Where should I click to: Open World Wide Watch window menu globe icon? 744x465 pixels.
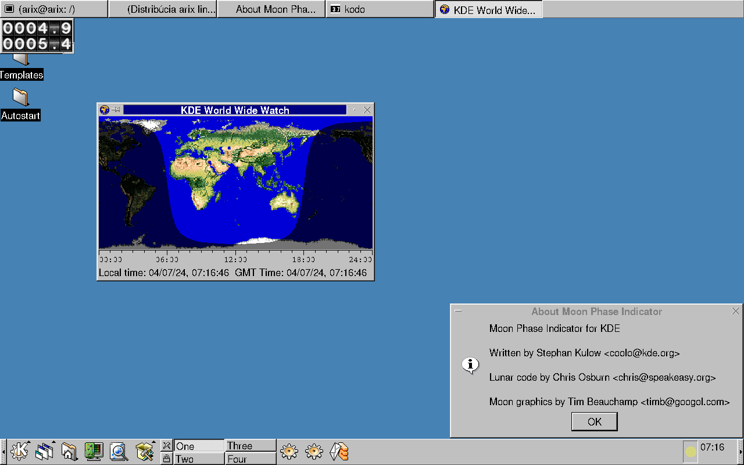tap(105, 110)
